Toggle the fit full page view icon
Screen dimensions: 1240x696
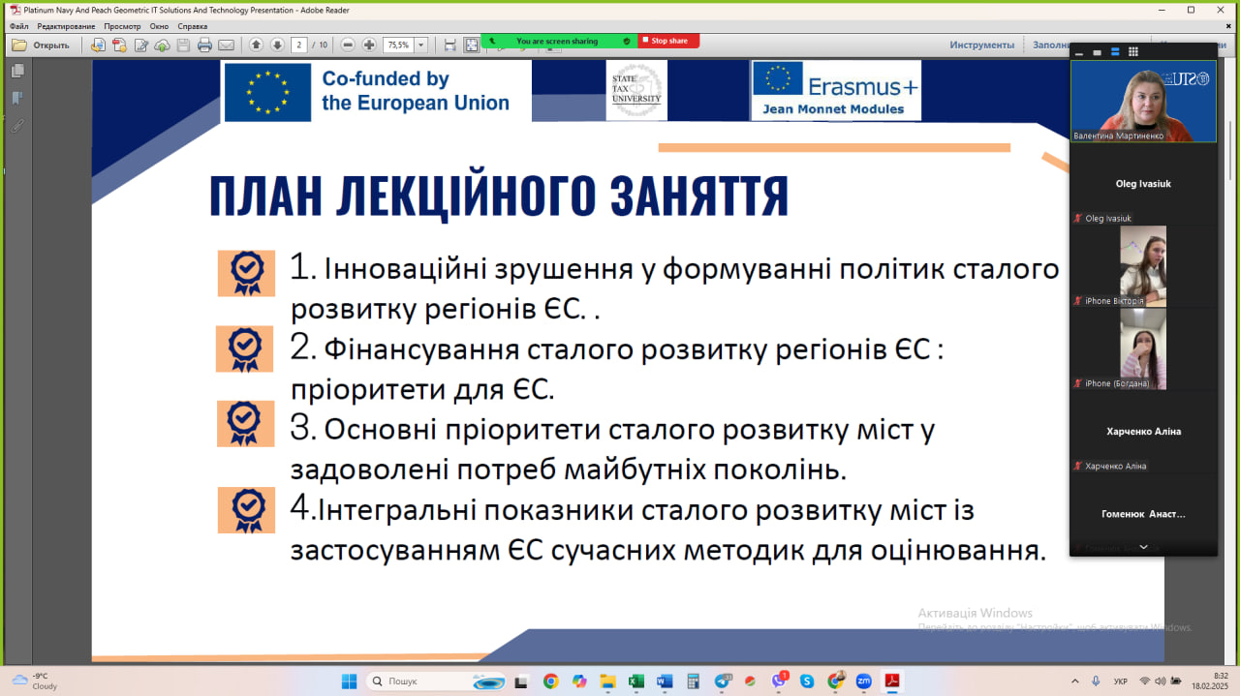click(x=472, y=45)
